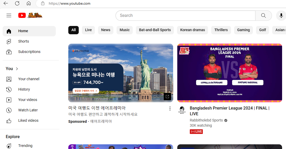The height and width of the screenshot is (149, 286).
Task: Open Rabbitholebd Sports channel name
Action: coord(206,120)
